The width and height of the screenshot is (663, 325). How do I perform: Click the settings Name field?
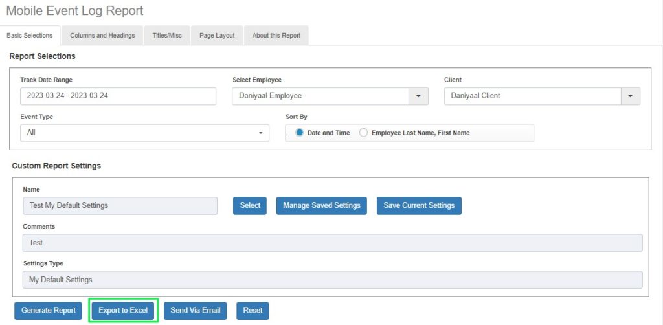tap(120, 205)
